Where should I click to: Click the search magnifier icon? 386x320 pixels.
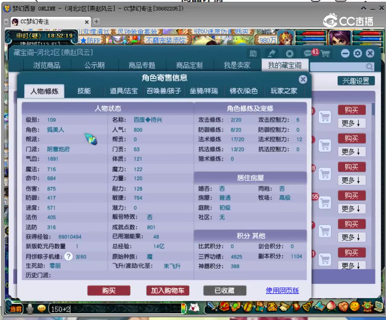(369, 67)
